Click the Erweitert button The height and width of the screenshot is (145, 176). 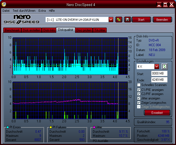point(157,113)
